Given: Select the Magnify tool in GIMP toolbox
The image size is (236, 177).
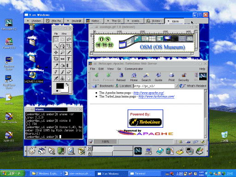Looking at the screenshot, I should coord(62,53).
